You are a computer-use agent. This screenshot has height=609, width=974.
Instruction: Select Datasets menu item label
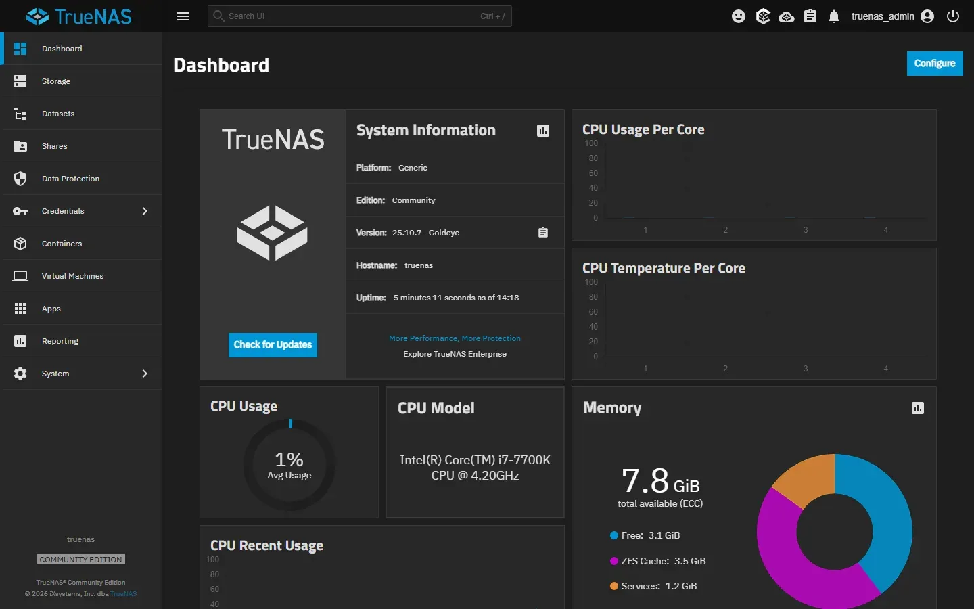[58, 114]
